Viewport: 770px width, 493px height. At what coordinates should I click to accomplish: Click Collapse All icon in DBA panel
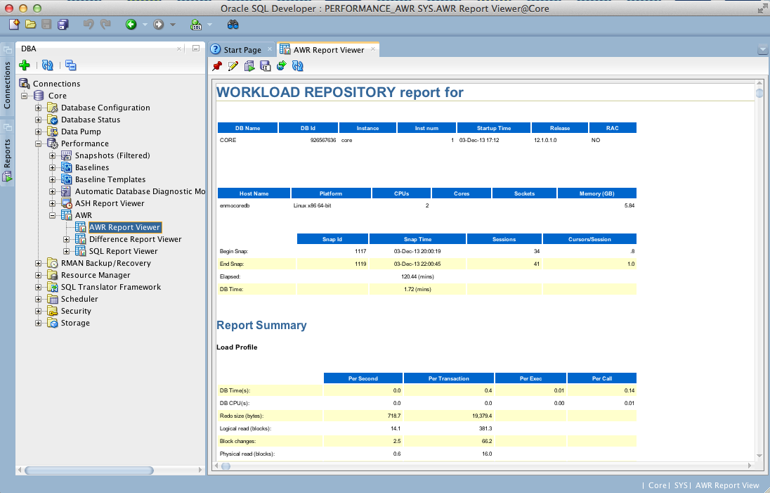(x=71, y=65)
